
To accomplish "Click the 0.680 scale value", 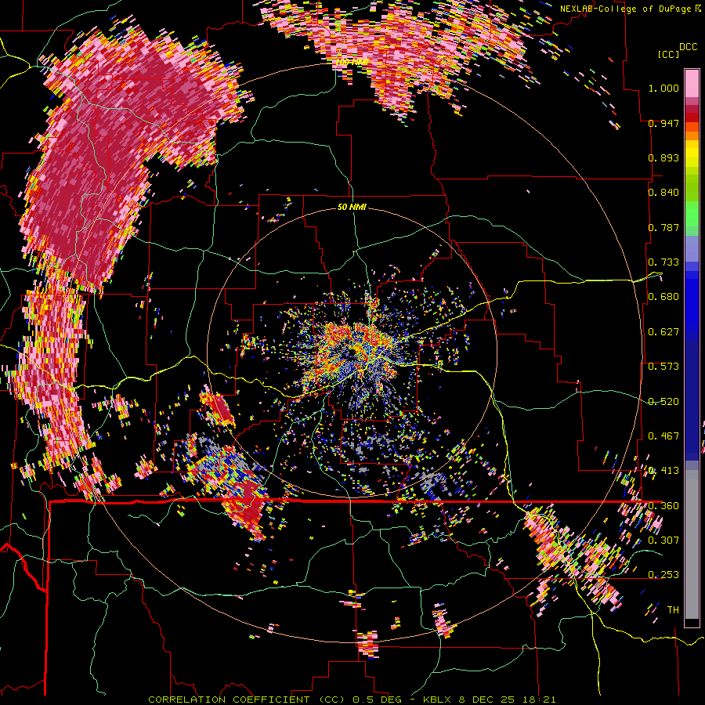I will click(x=663, y=296).
